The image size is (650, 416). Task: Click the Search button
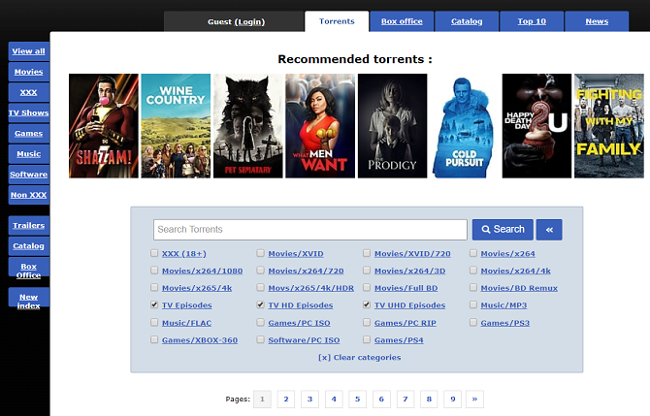[503, 230]
